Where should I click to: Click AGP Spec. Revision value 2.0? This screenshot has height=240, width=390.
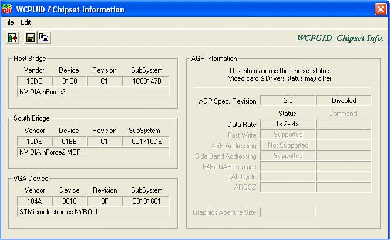[288, 101]
